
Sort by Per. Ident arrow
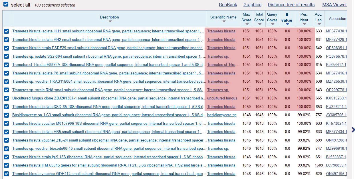coord(304,24)
